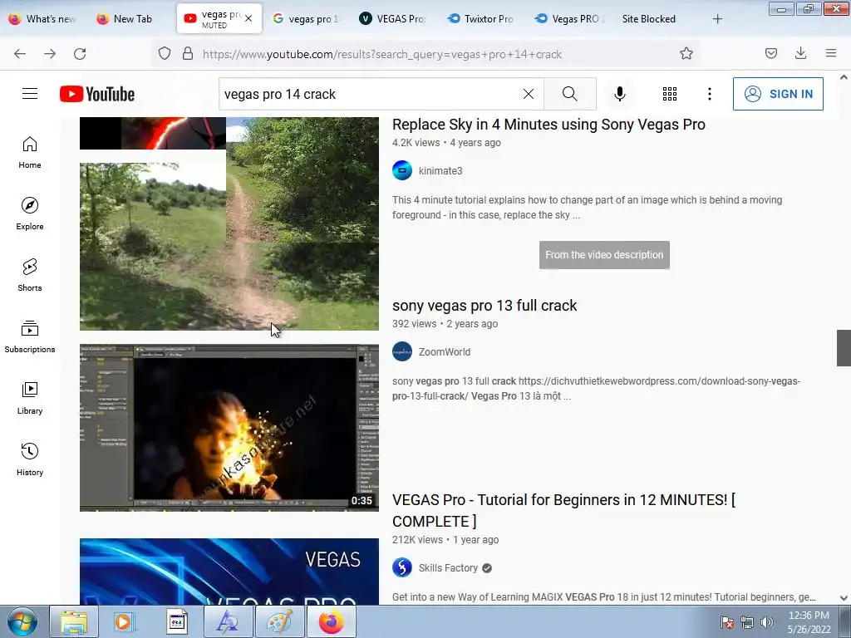The height and width of the screenshot is (638, 851).
Task: Open the YouTube guide hamburger menu
Action: pos(30,94)
